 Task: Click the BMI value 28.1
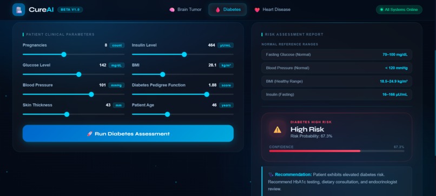click(213, 65)
